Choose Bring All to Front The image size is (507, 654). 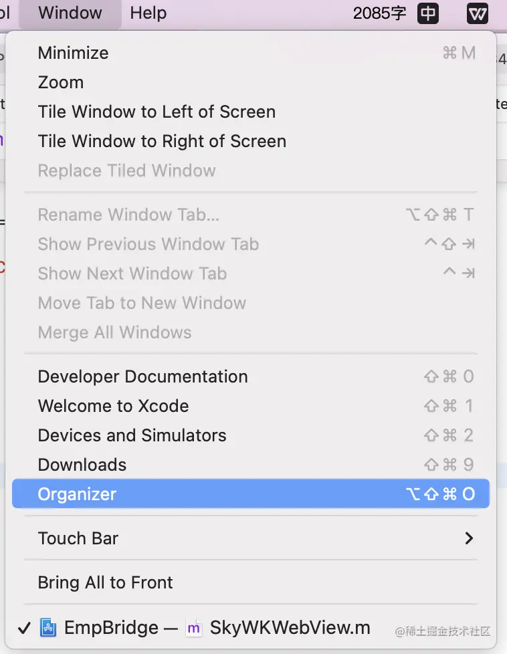coord(105,582)
